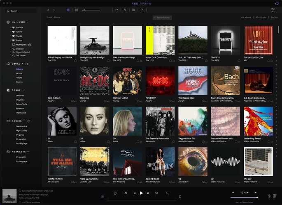Open The Amazons artist link
This screenshot has width=282, height=205.
119,182
